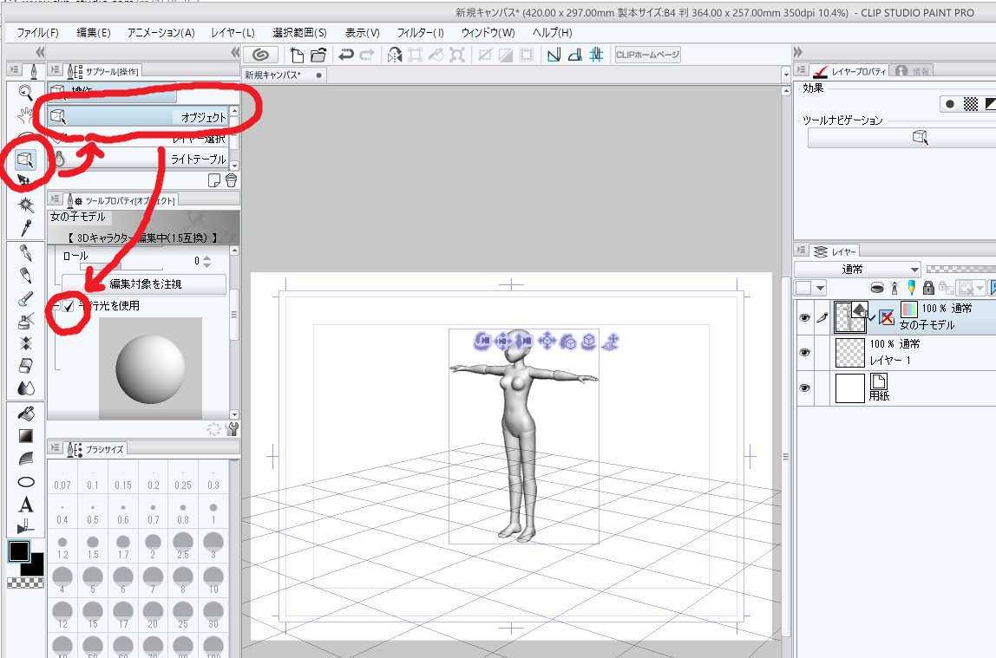
Task: Select the Pen tool
Action: (x=25, y=253)
